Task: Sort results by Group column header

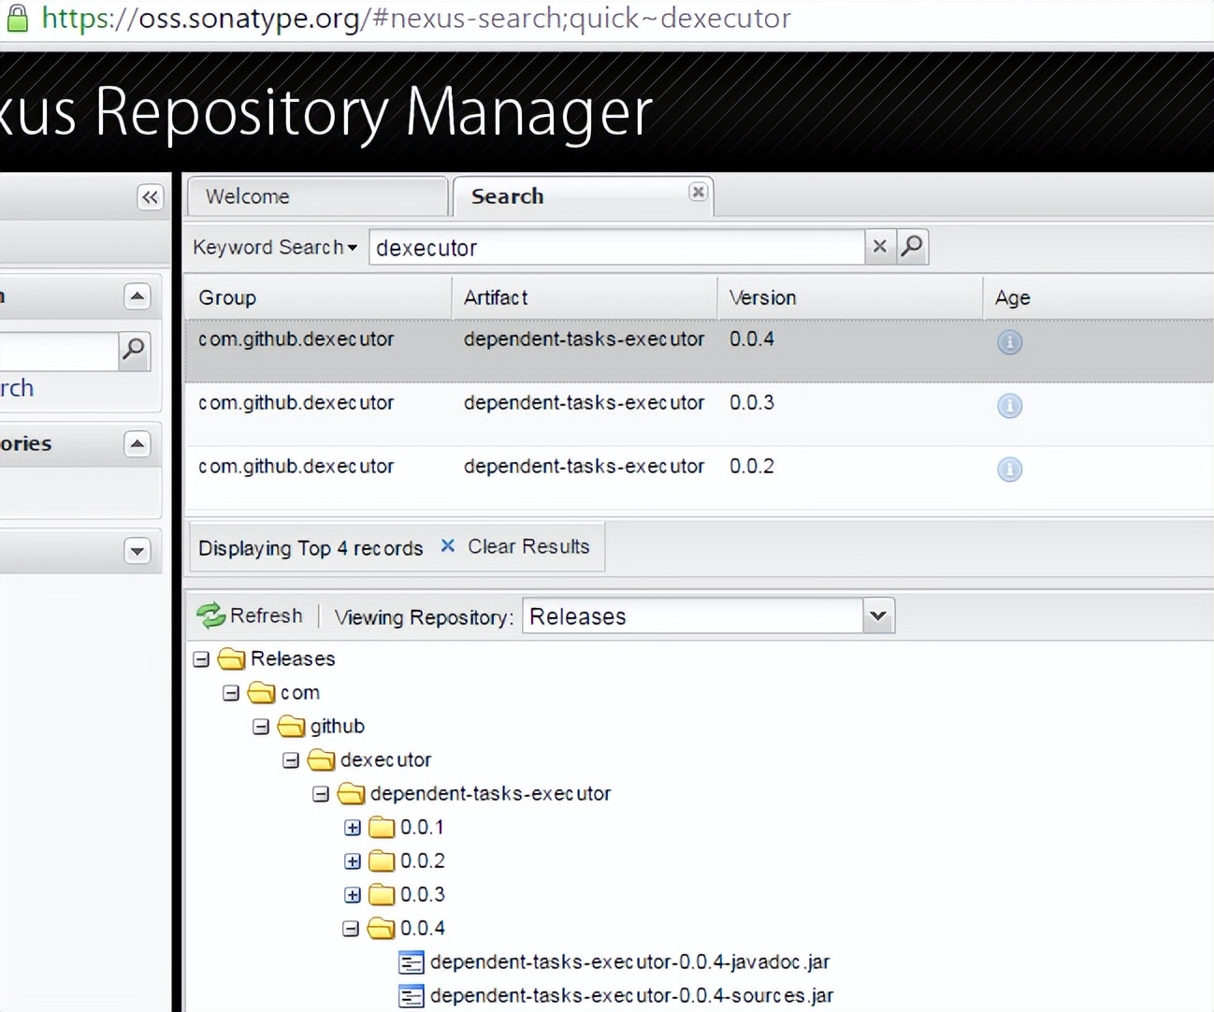Action: point(318,297)
